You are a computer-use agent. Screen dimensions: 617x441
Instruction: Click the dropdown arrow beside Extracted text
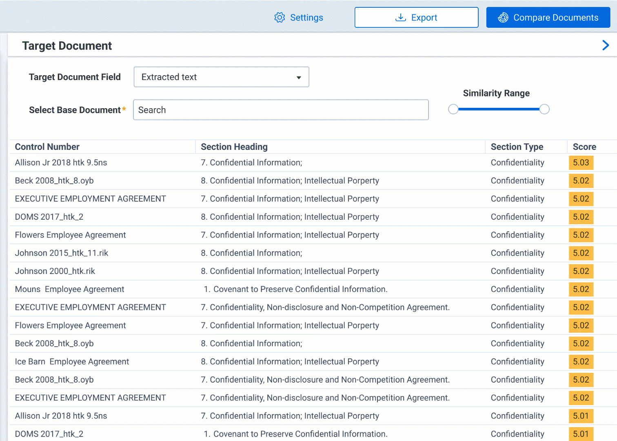coord(299,78)
